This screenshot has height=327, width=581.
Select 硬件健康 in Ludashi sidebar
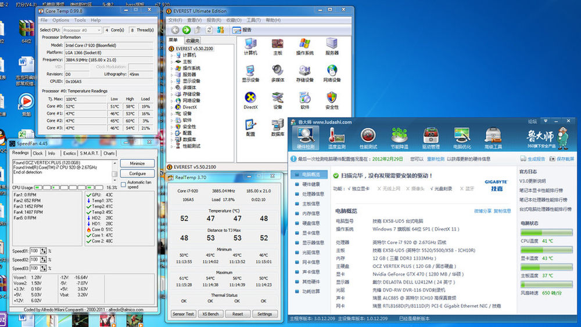click(310, 184)
